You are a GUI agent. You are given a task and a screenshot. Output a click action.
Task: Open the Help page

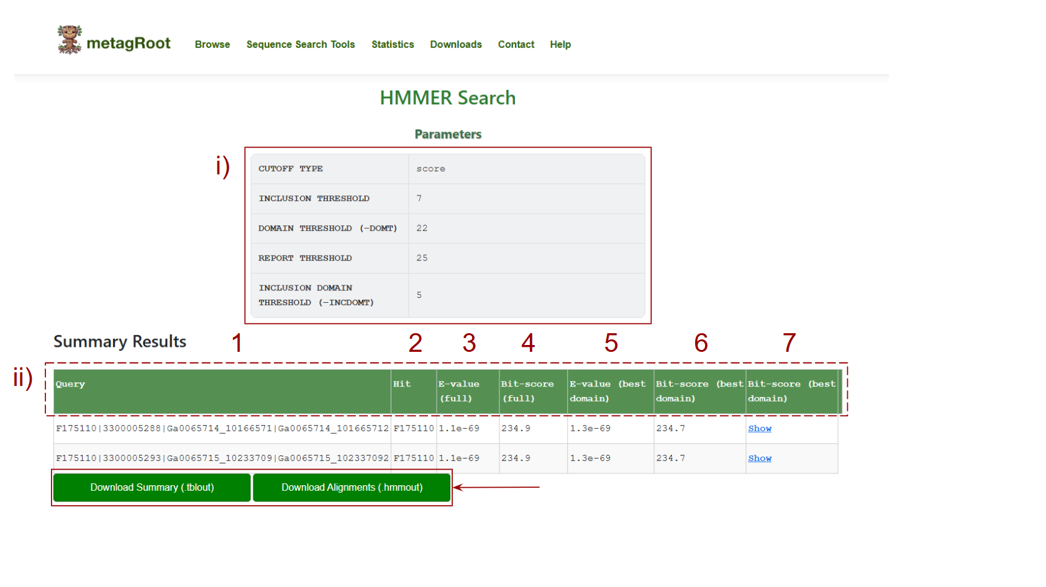pyautogui.click(x=560, y=45)
